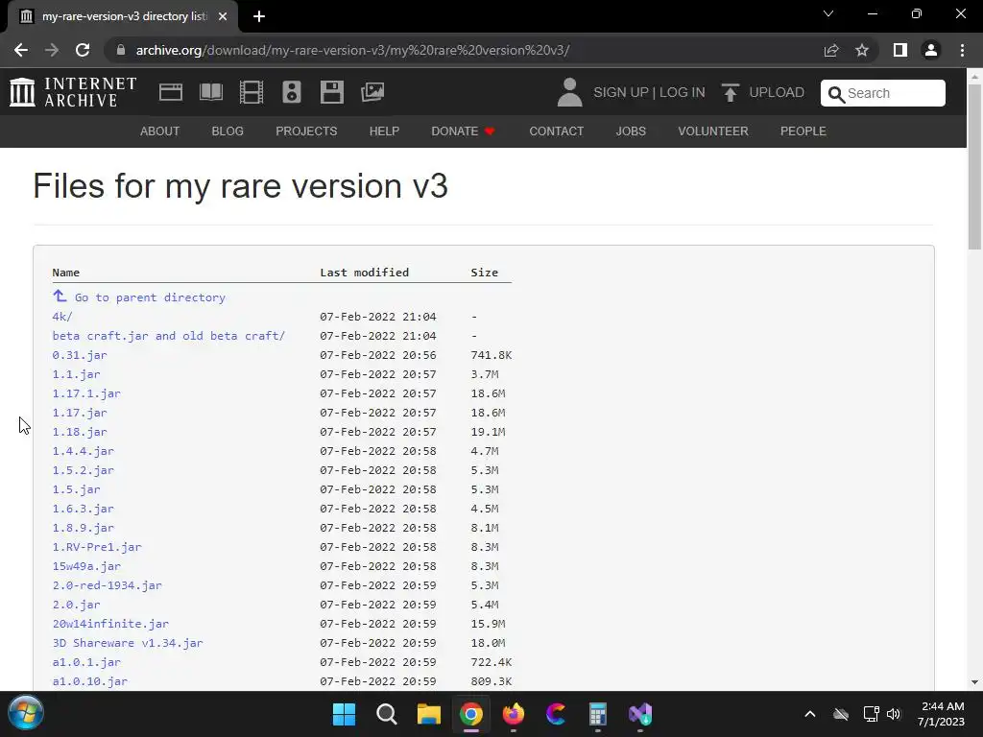Image resolution: width=983 pixels, height=737 pixels.
Task: Open volume control in tray
Action: point(894,714)
